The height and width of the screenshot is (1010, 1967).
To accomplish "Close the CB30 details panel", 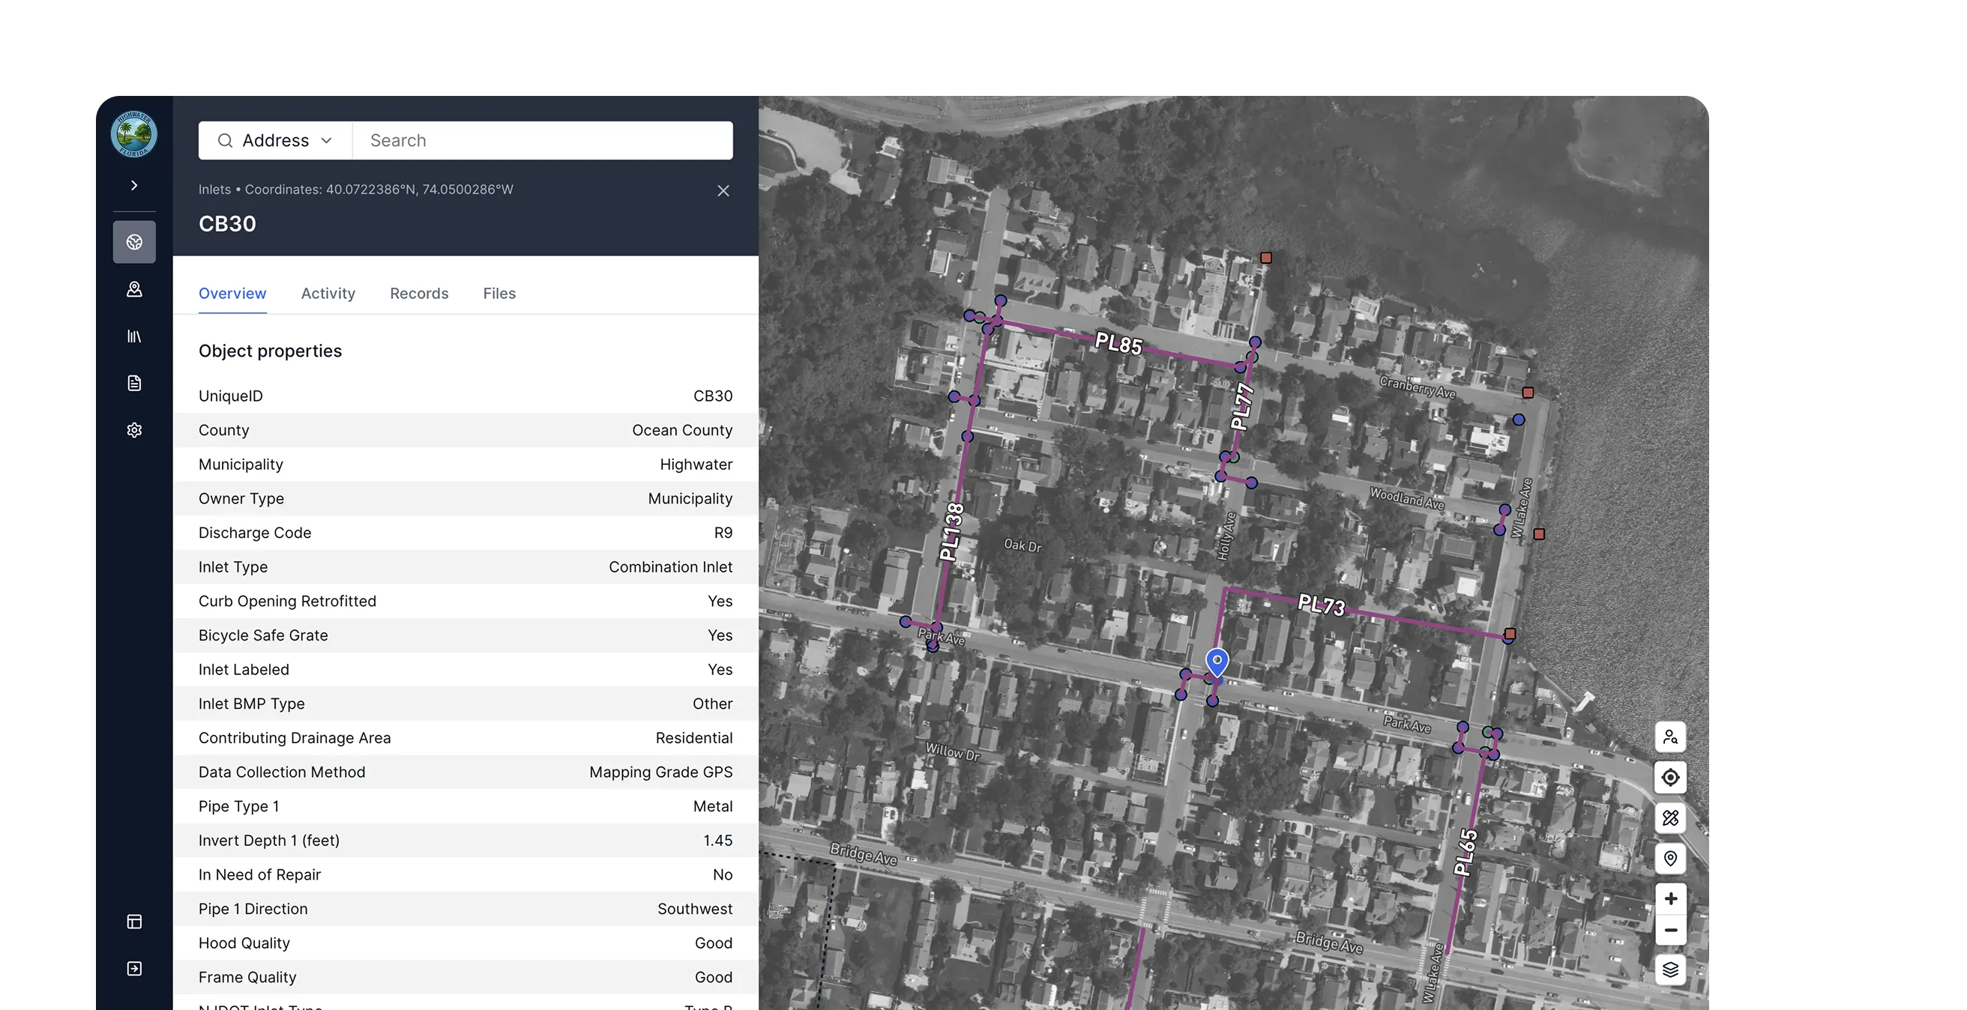I will pos(723,191).
